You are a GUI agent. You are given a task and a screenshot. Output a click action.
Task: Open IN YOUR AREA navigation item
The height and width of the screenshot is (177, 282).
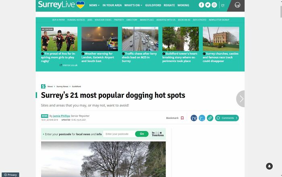[x=112, y=5]
